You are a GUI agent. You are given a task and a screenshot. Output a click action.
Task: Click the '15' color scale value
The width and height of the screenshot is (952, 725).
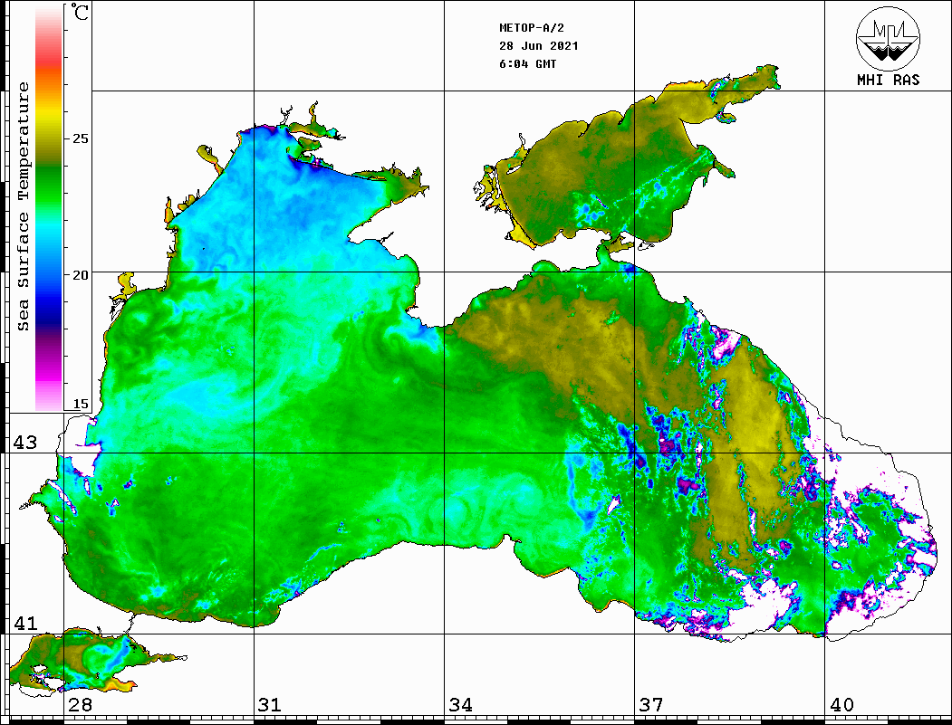[x=80, y=404]
